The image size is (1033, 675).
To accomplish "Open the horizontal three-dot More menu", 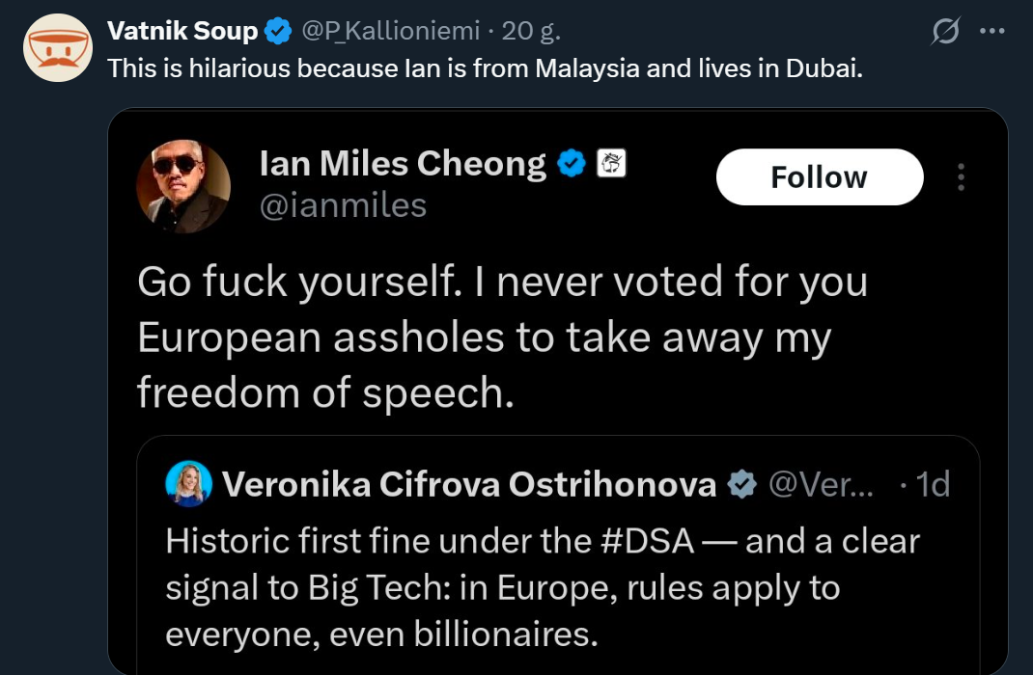I will [x=991, y=31].
